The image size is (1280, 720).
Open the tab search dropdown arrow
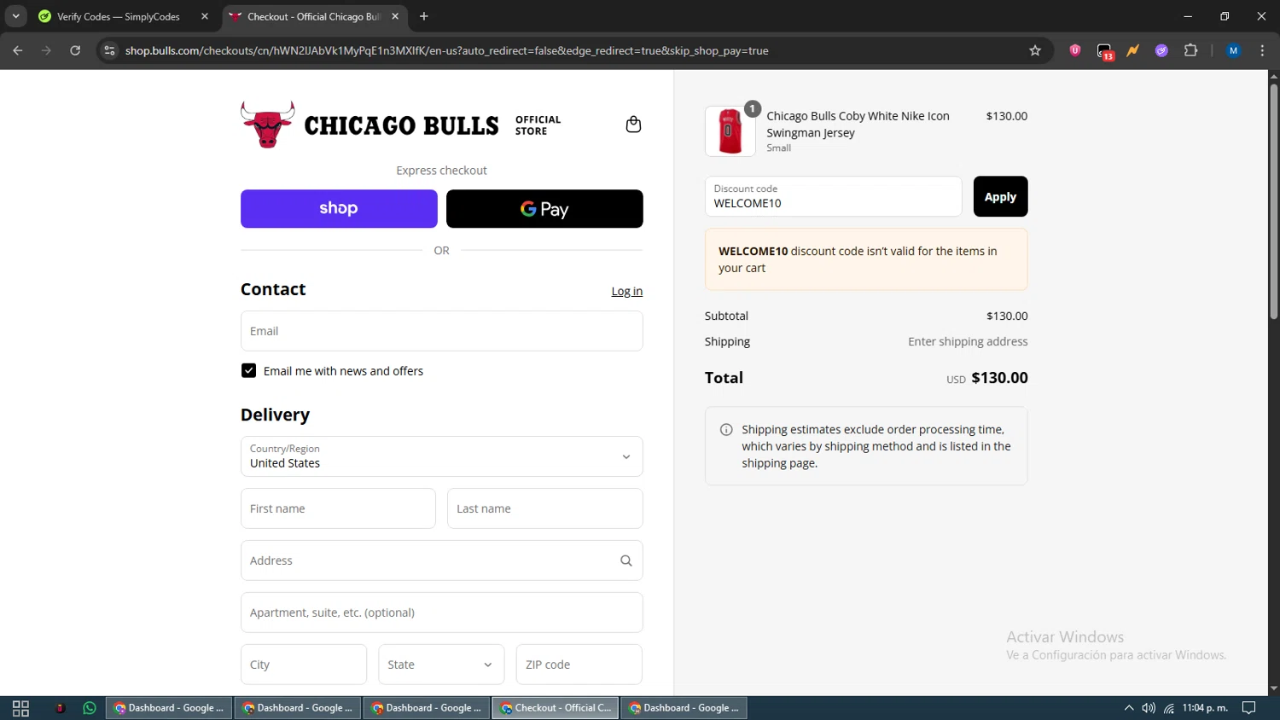pyautogui.click(x=15, y=16)
